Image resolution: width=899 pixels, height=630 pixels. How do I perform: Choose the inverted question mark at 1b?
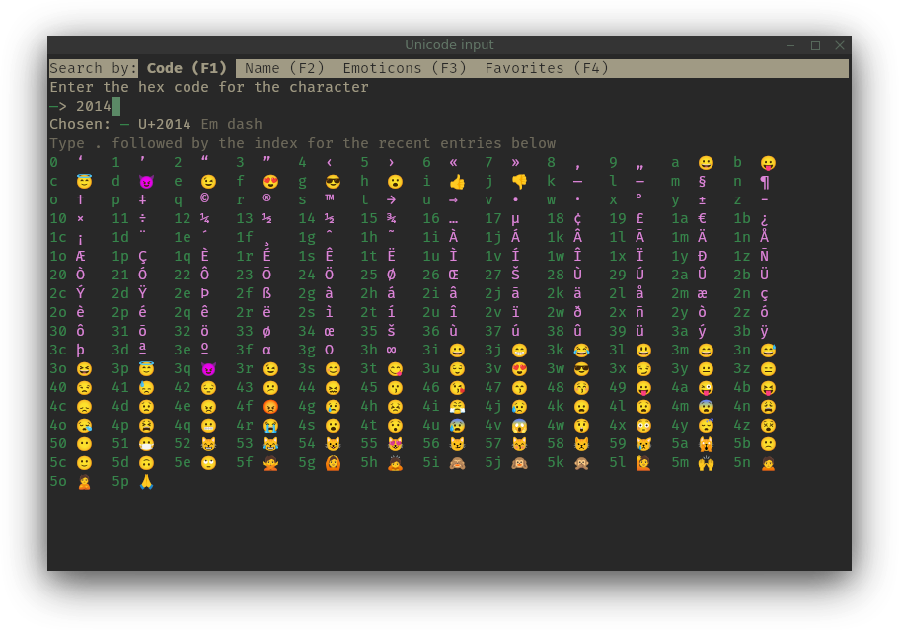764,220
